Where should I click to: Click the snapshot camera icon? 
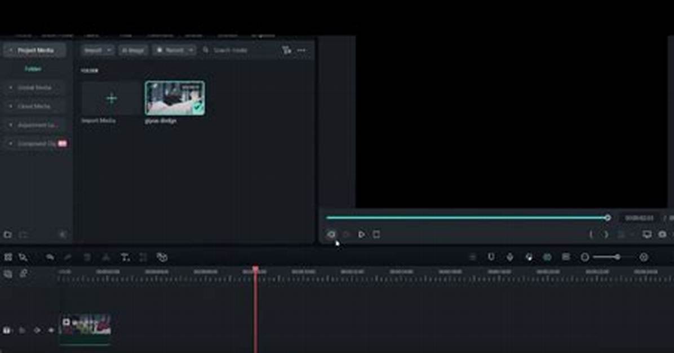(x=662, y=234)
